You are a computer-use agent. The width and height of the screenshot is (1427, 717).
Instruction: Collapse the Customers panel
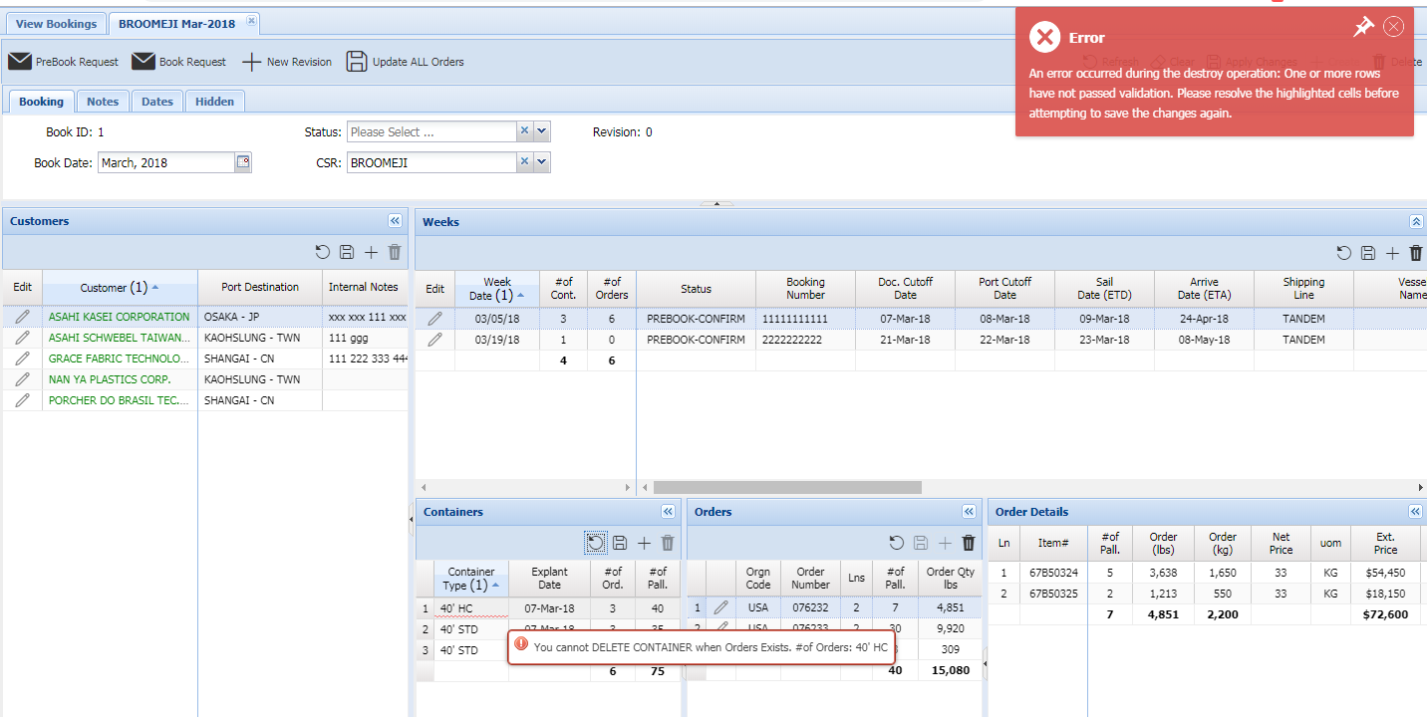pyautogui.click(x=395, y=221)
